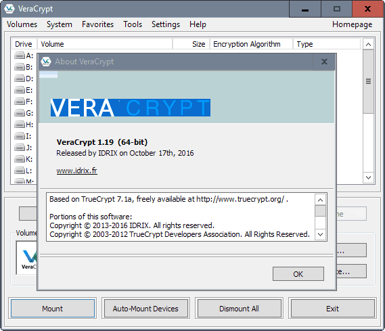Close the About VeraCrypt dialog
Image resolution: width=385 pixels, height=331 pixels.
[324, 62]
